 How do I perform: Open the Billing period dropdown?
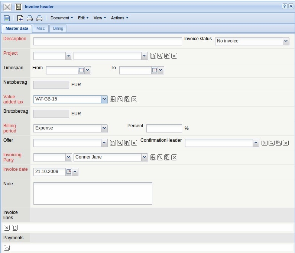104,128
